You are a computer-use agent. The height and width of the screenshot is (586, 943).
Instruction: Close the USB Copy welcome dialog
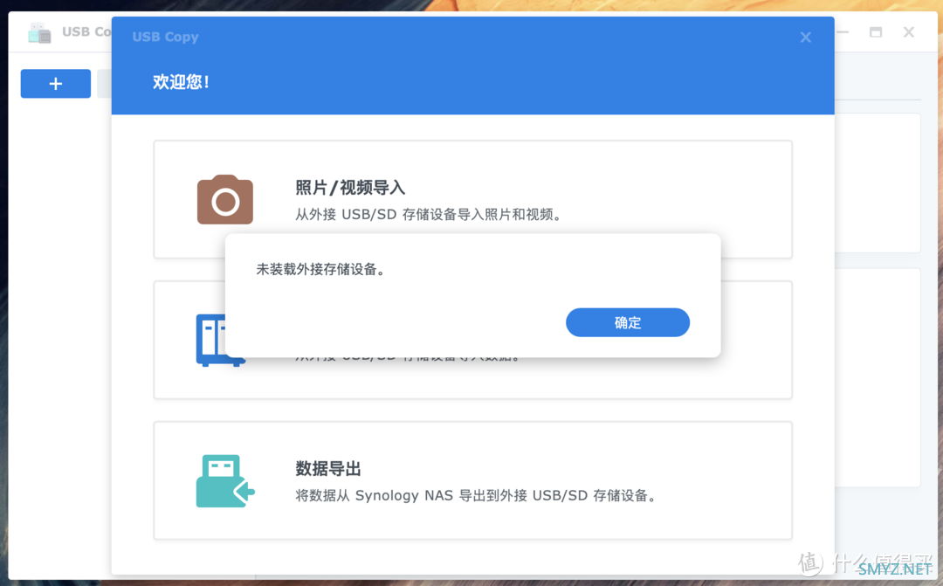tap(805, 38)
